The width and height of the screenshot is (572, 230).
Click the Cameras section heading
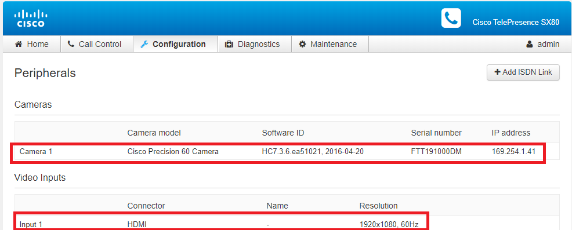coord(33,105)
